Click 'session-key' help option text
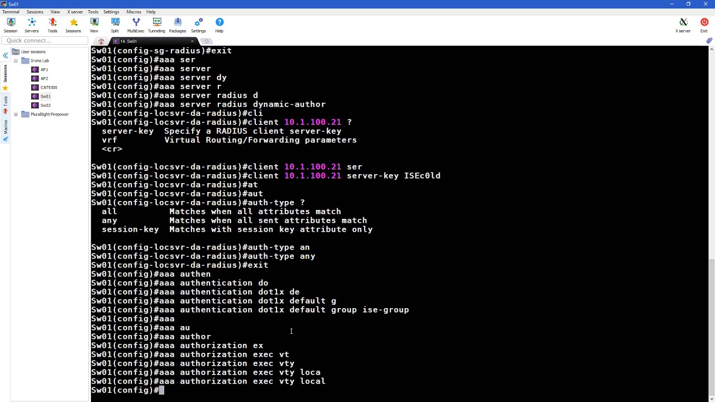 [130, 229]
